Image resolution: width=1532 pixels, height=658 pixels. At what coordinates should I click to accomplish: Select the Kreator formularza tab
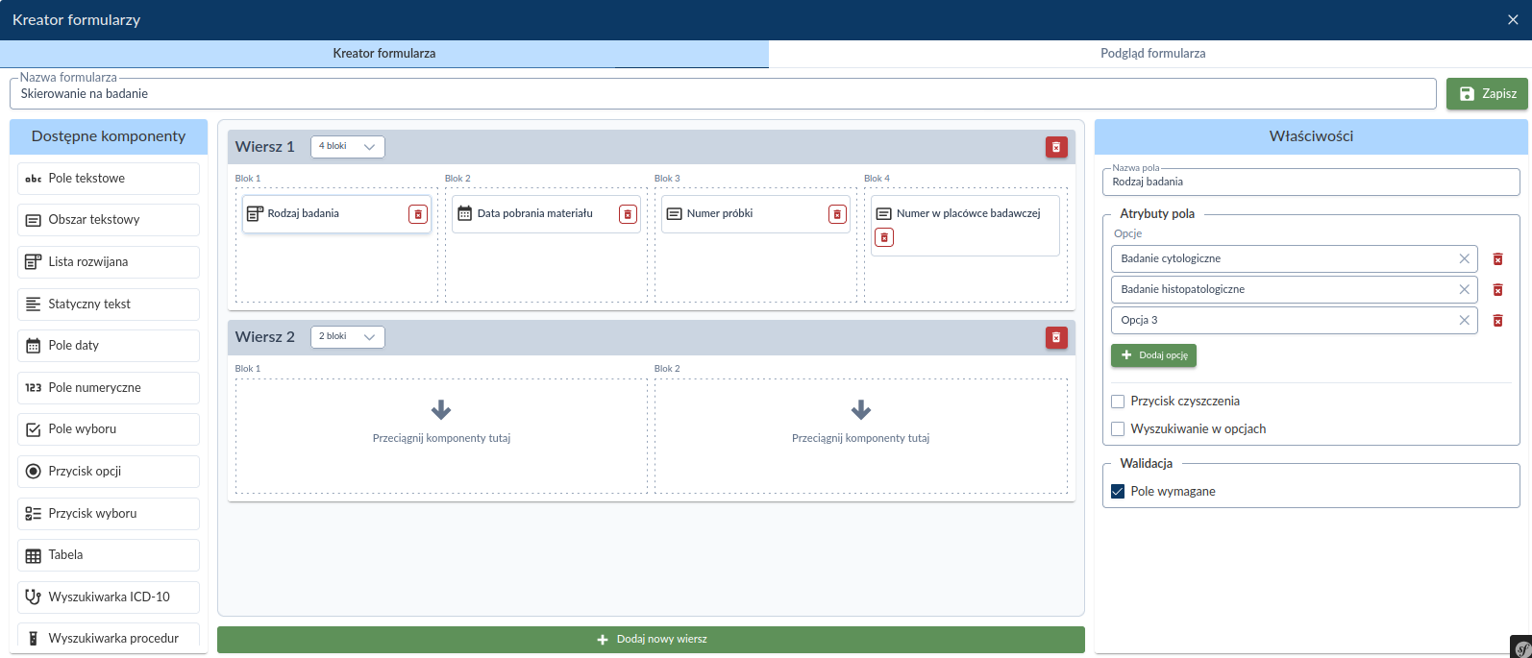383,54
